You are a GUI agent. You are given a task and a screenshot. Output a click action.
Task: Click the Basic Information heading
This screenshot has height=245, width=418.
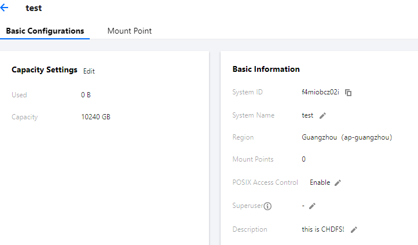coord(266,69)
